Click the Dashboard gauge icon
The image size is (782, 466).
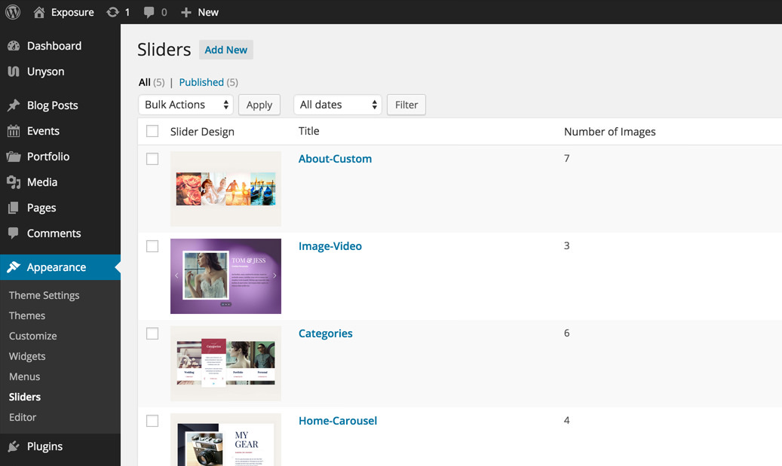tap(14, 46)
